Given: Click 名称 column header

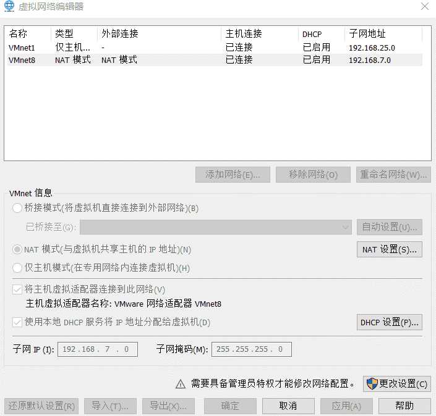Looking at the screenshot, I should [x=18, y=33].
